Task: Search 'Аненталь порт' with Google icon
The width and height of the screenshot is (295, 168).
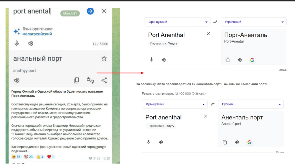Action: click(249, 142)
